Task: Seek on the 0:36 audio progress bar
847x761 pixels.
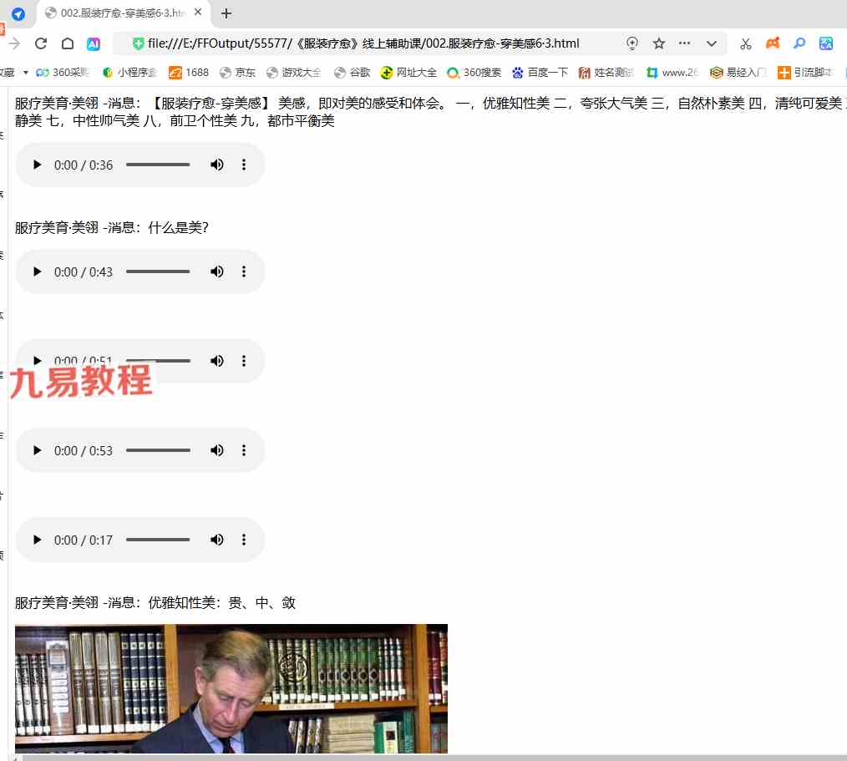Action: click(x=158, y=165)
